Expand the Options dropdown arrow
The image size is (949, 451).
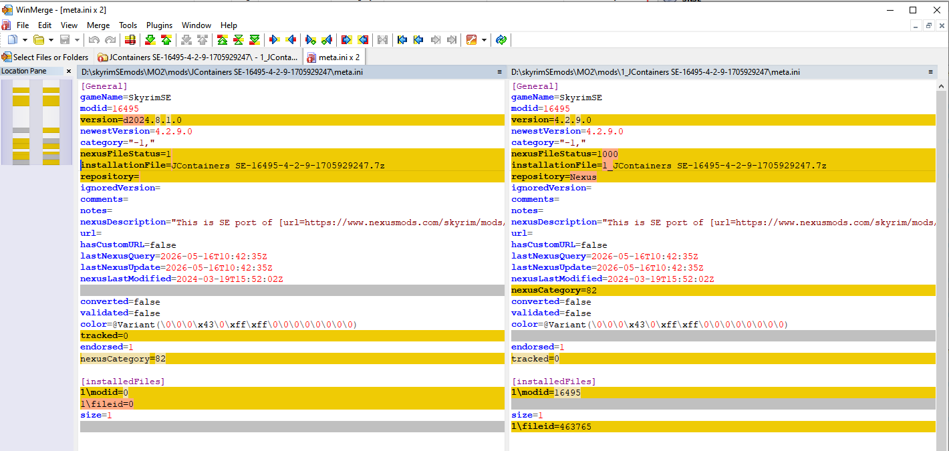coord(485,40)
